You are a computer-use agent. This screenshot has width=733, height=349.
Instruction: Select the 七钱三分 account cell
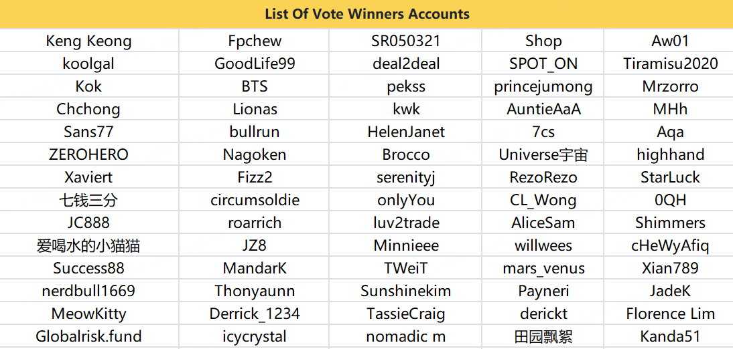coord(89,200)
